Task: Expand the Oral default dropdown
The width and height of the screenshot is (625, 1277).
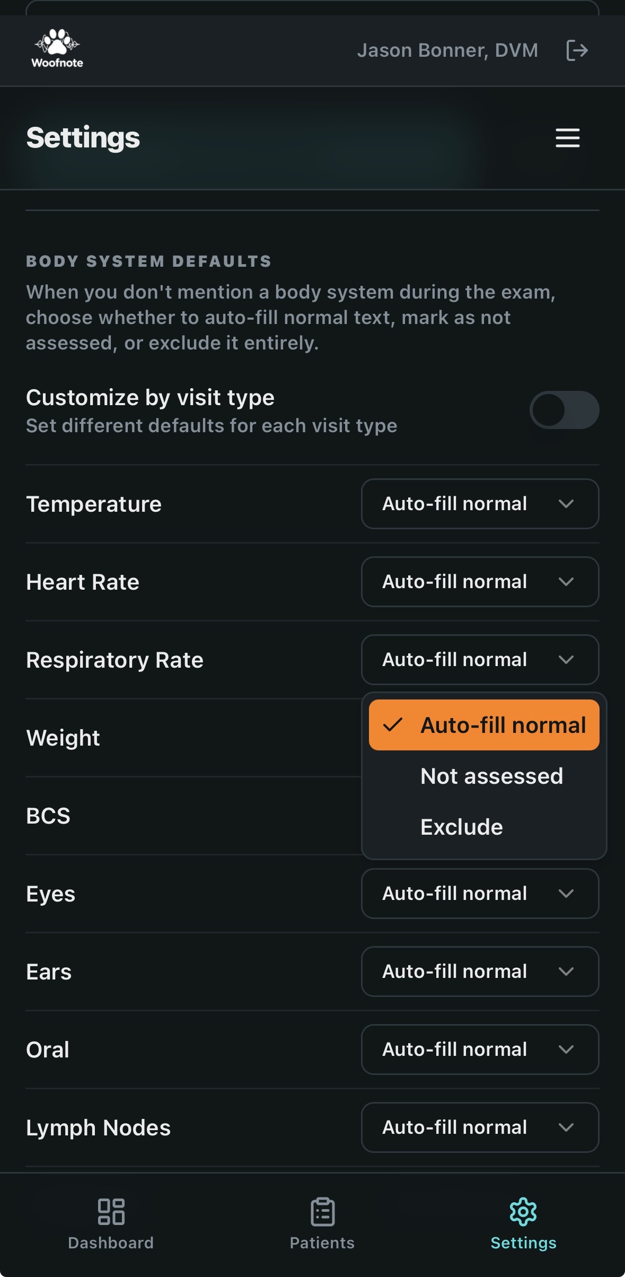Action: pos(479,1049)
